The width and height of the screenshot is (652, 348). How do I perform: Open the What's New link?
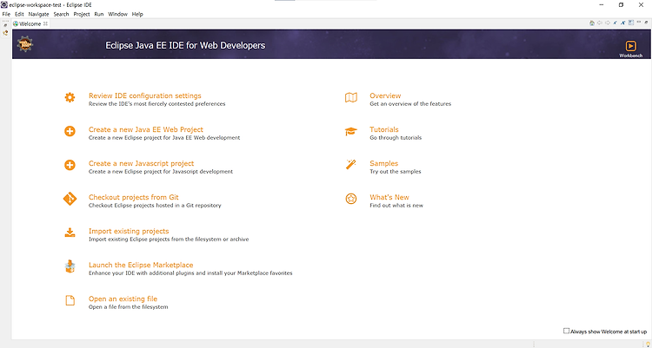pyautogui.click(x=389, y=197)
